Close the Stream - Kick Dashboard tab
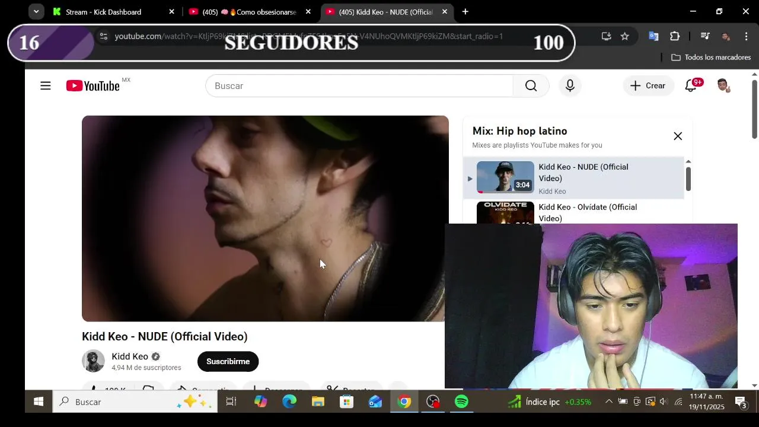Viewport: 759px width, 427px height. (171, 12)
